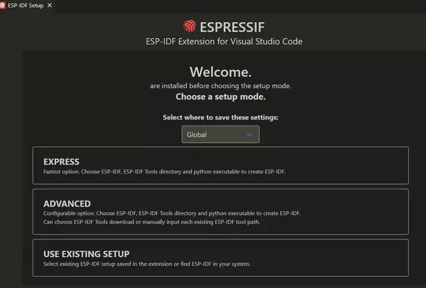426x288 pixels.
Task: Choose the EXPRESS setup mode
Action: (220, 165)
